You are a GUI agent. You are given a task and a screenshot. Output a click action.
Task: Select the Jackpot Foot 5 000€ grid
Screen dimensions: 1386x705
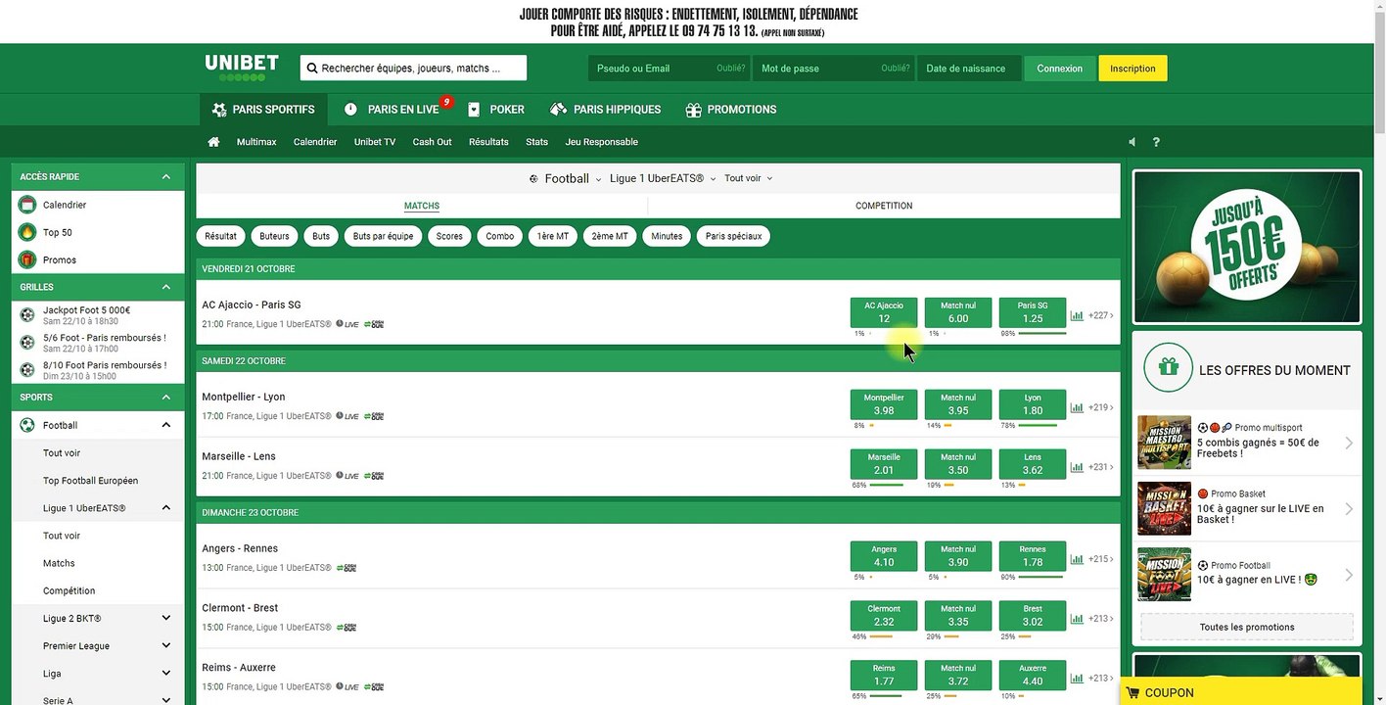coord(98,315)
